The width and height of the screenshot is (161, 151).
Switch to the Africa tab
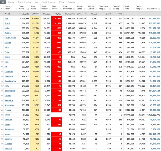tap(61, 2)
